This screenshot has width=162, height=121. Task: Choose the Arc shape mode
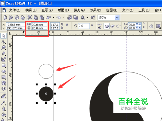pos(119,26)
